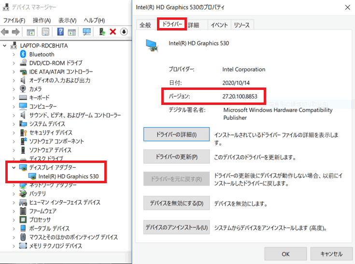Click the Update driver toolbar icon

tap(102, 32)
